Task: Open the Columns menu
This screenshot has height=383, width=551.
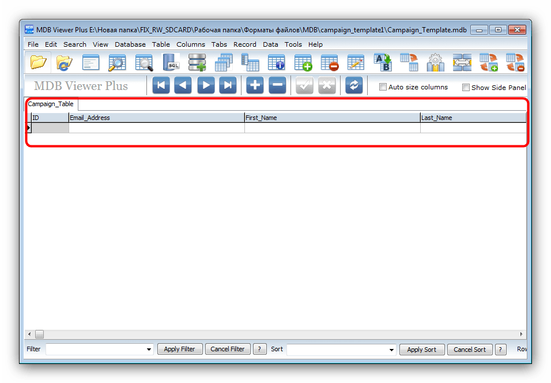Action: (190, 44)
